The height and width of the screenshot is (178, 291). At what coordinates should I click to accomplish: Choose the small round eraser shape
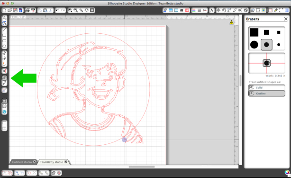(x=279, y=45)
